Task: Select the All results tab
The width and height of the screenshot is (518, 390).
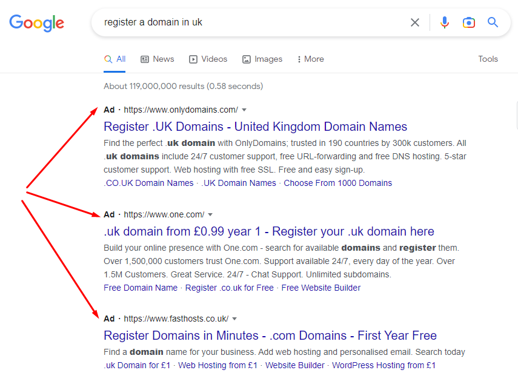Action: coord(115,59)
